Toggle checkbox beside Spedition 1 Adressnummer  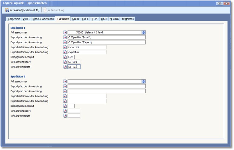pyautogui.click(x=65, y=32)
